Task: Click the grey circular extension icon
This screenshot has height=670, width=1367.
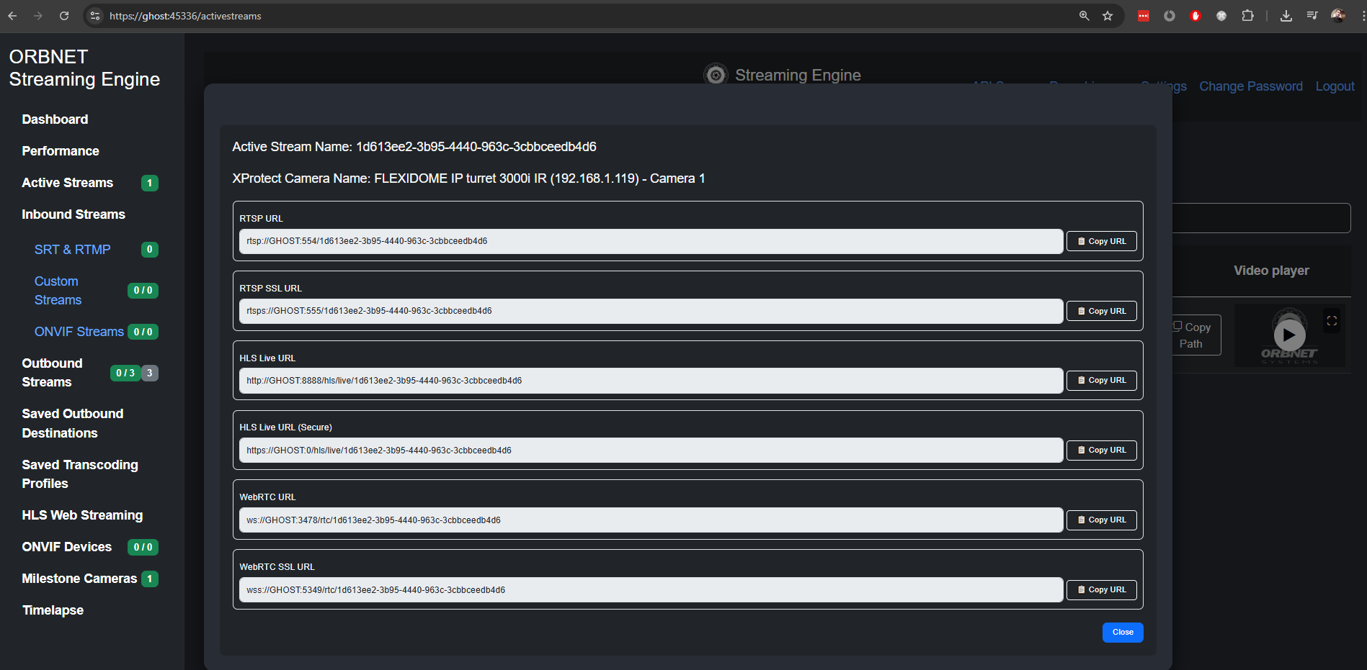Action: (1170, 16)
